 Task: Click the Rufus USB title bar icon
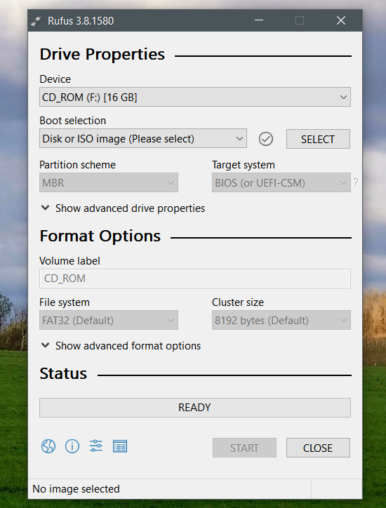coord(37,21)
